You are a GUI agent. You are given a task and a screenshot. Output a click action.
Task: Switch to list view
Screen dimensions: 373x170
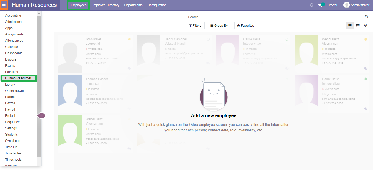coord(358,25)
